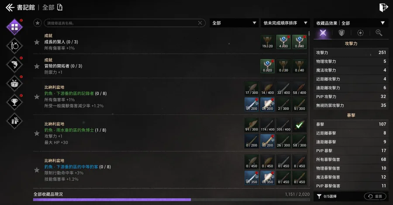Click the 重置 reset button
Image resolution: width=393 pixels, height=205 pixels.
(x=375, y=196)
